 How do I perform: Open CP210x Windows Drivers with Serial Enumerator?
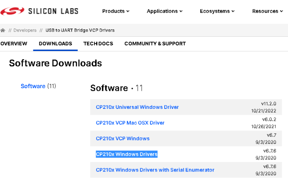coord(155,170)
